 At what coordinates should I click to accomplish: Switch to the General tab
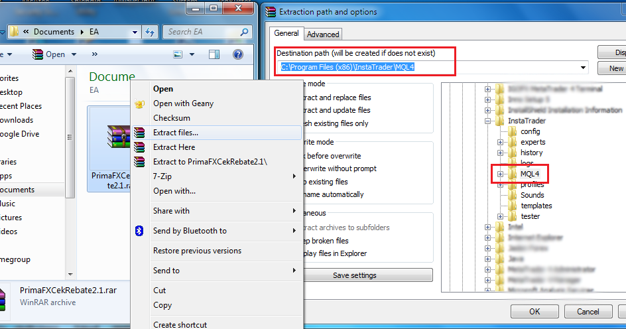[x=286, y=34]
